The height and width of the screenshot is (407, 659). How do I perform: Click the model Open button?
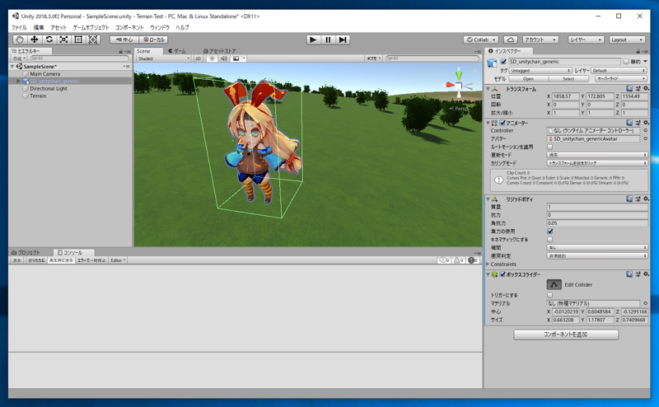tap(528, 78)
